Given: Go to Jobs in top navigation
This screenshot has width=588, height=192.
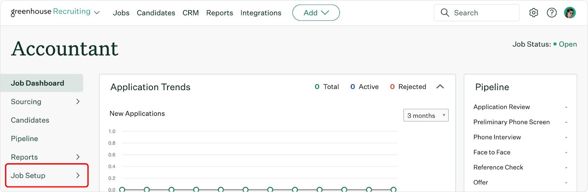Looking at the screenshot, I should coord(121,13).
